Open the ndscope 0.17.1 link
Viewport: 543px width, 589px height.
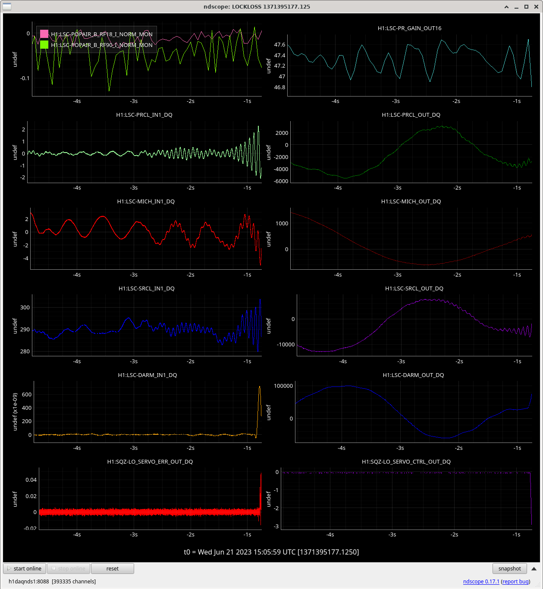pos(481,581)
